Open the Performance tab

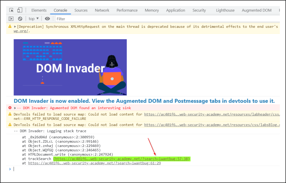pyautogui.click(x=127, y=10)
